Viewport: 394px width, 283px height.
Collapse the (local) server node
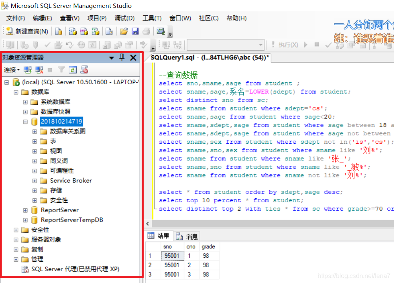click(7, 82)
